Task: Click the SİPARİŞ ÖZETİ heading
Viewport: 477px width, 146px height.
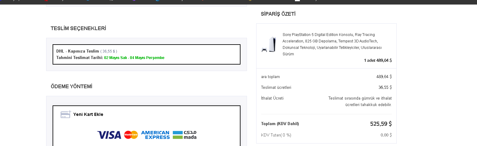Action: 278,14
